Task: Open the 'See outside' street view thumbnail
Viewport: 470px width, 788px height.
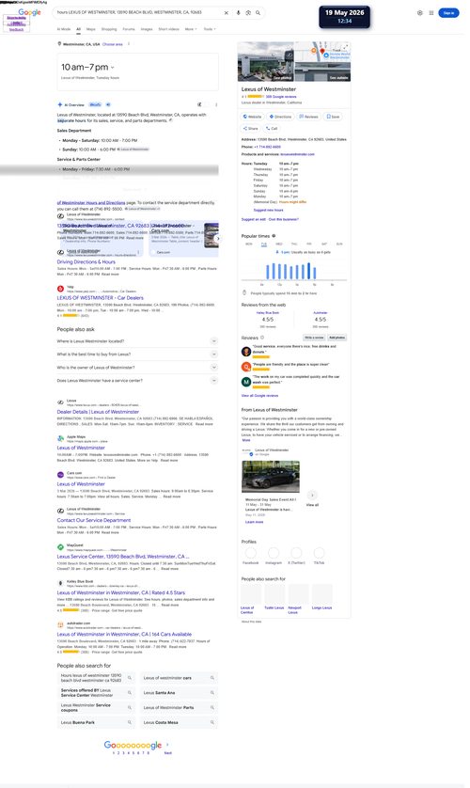Action: (322, 71)
